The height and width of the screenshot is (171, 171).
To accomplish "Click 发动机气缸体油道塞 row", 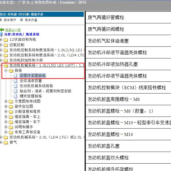I will (x=128, y=41).
